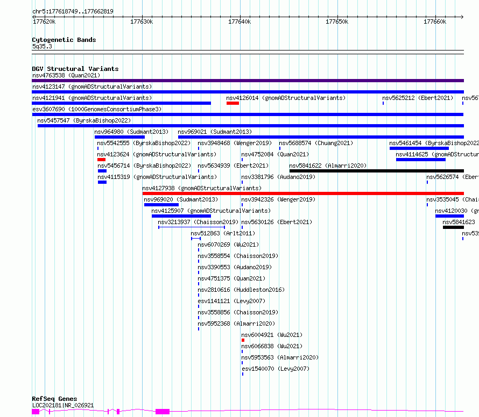Viewport: 479px width, 417px height.
Task: Open nsv5456714 (ByrskaBishop2022) label
Action: tap(144, 166)
